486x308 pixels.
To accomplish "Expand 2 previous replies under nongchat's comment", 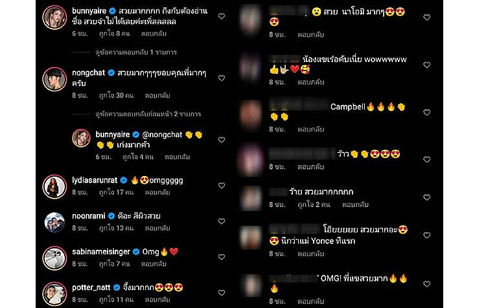I will point(148,115).
